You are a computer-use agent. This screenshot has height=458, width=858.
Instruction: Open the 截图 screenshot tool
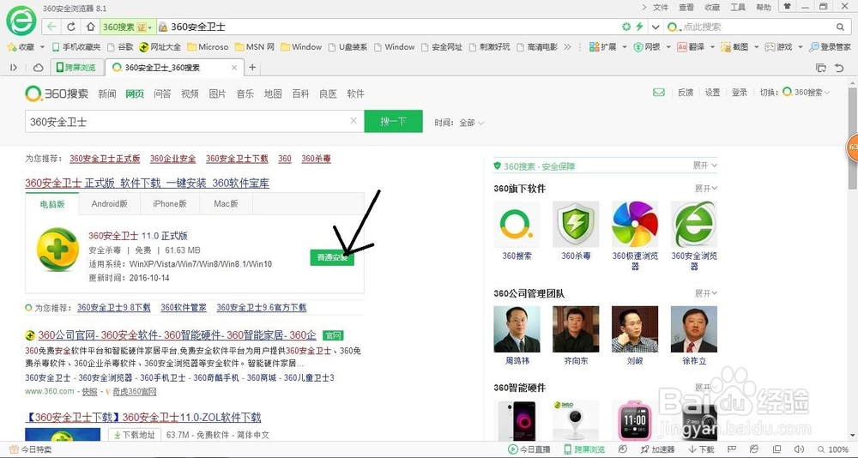point(734,47)
